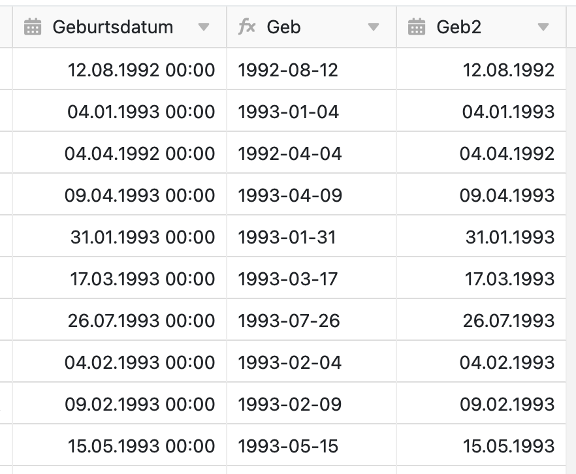576x474 pixels.
Task: Select Geb2 cell showing 09.02.1993
Action: (507, 404)
